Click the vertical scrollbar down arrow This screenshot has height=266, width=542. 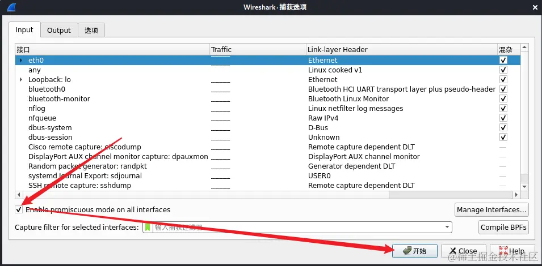click(x=524, y=186)
